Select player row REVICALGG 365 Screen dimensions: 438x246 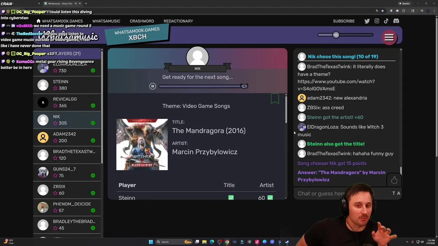[x=67, y=102]
